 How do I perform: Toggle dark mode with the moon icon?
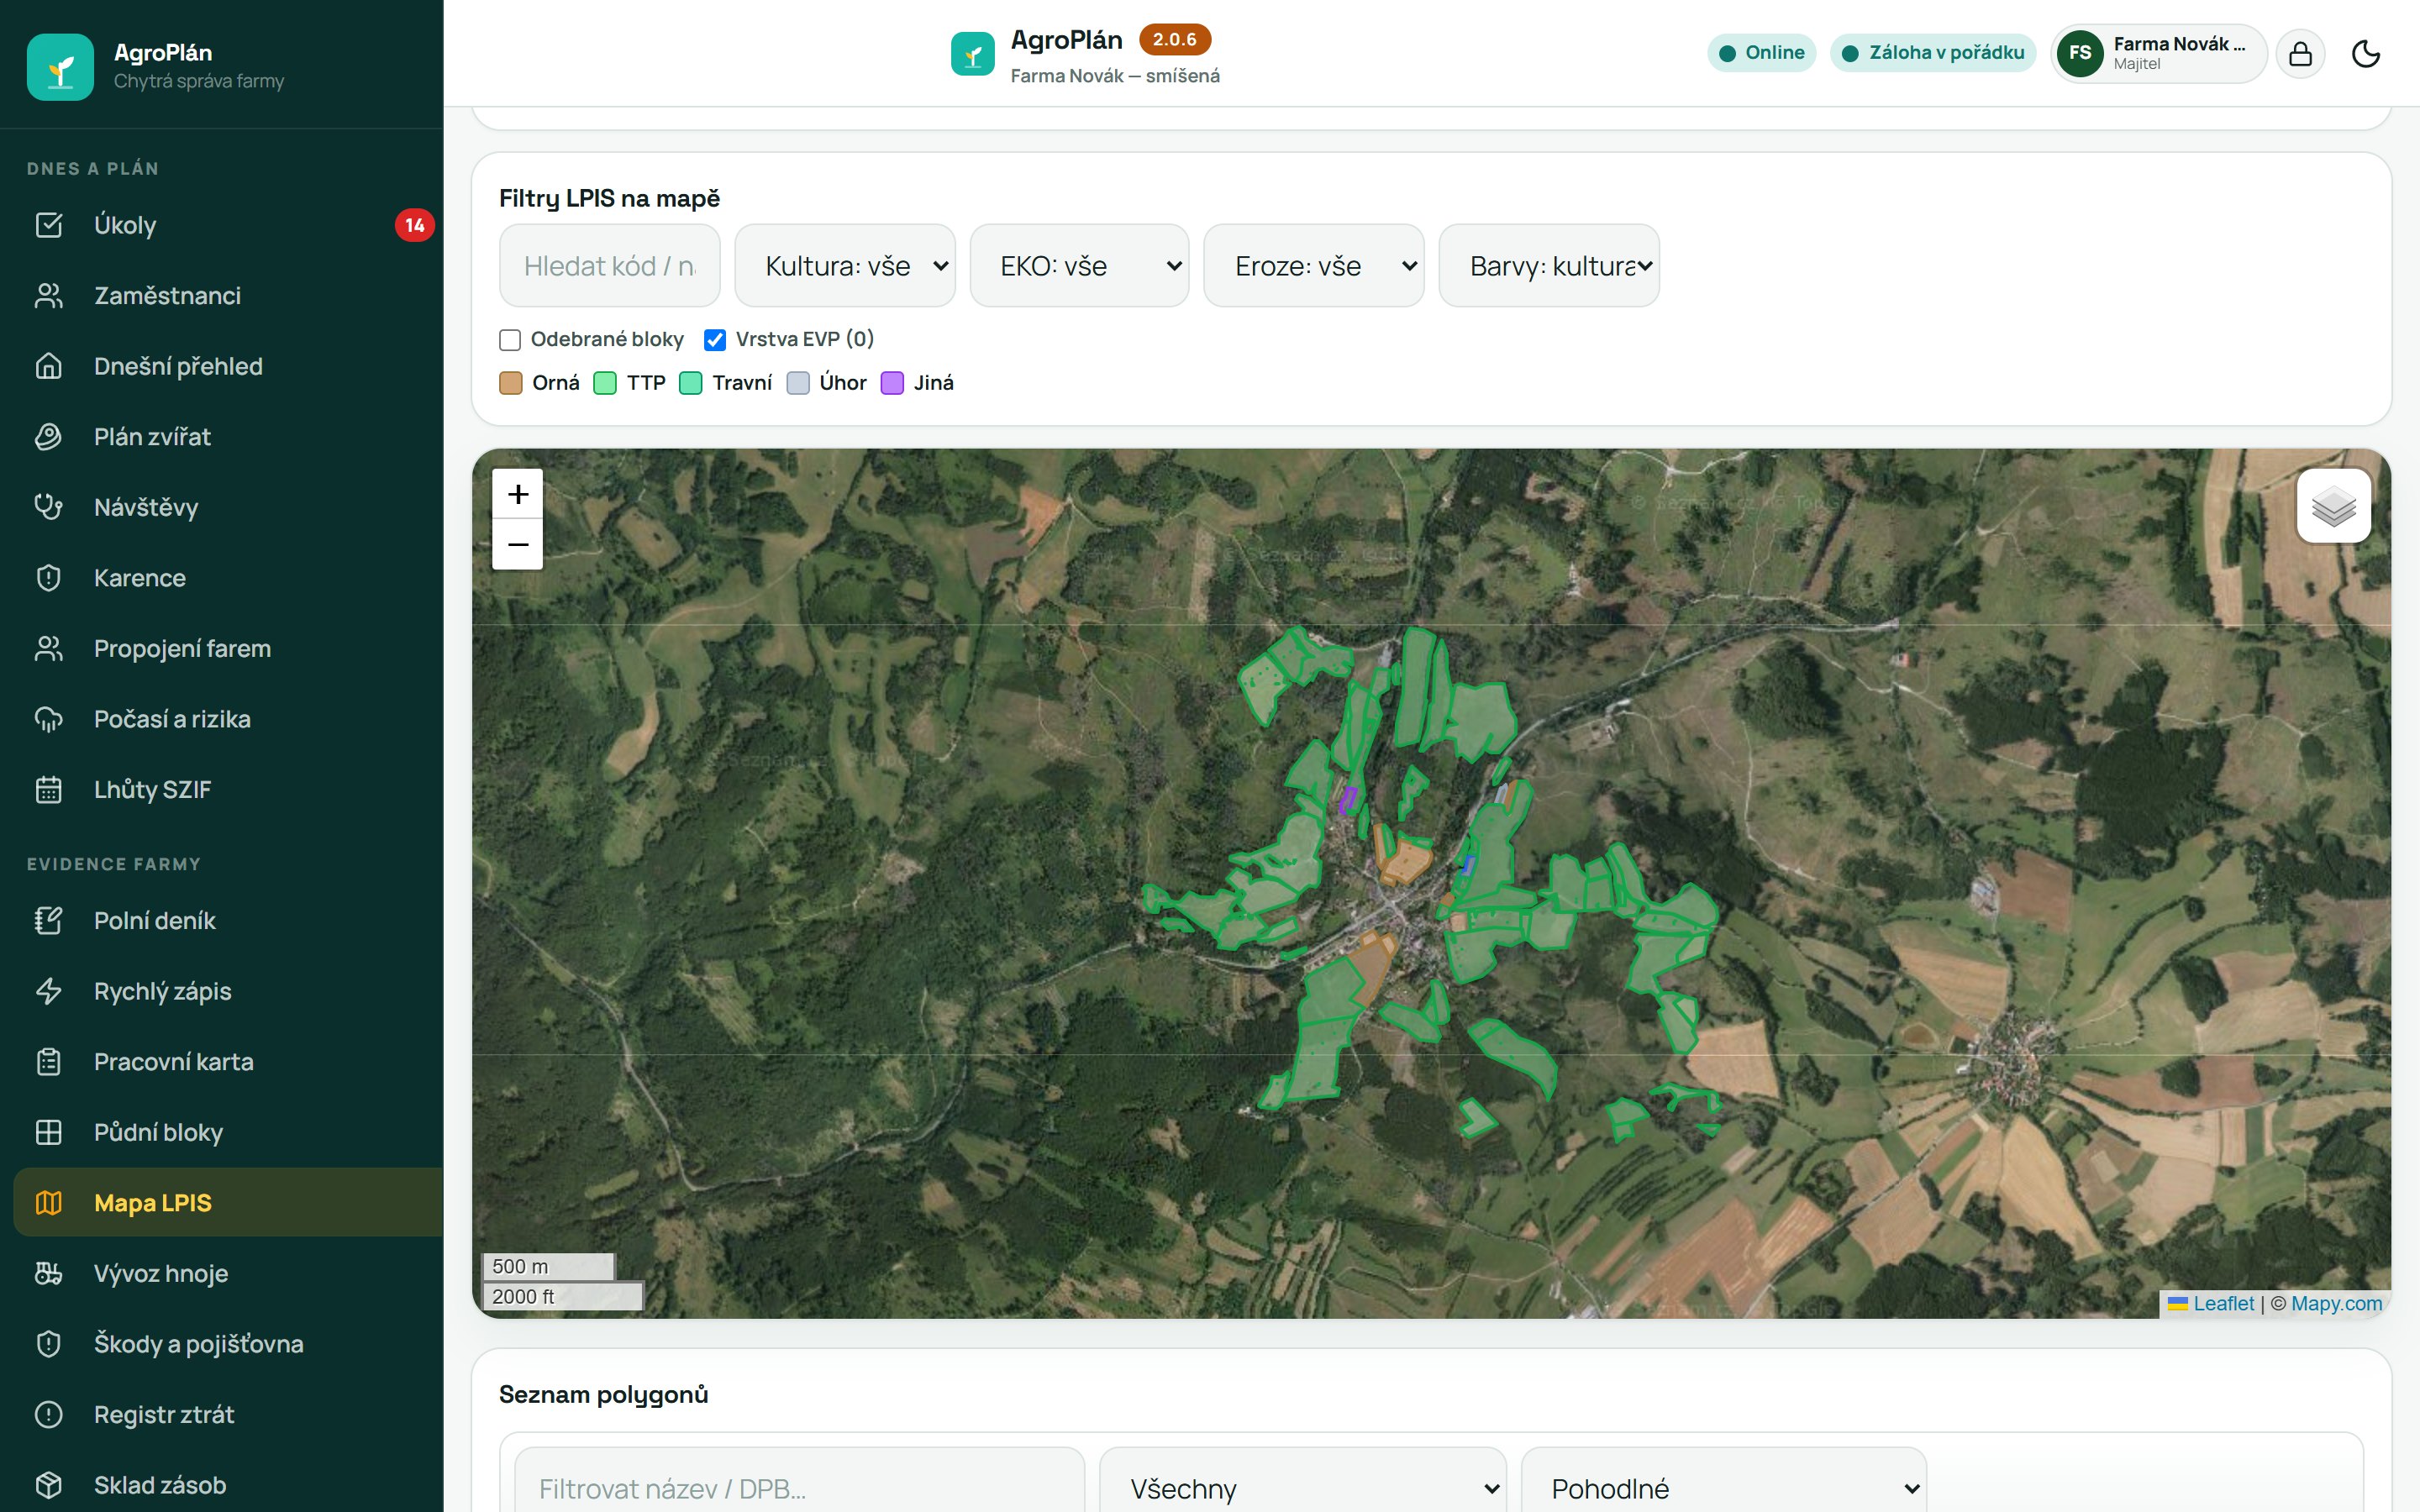coord(2366,53)
